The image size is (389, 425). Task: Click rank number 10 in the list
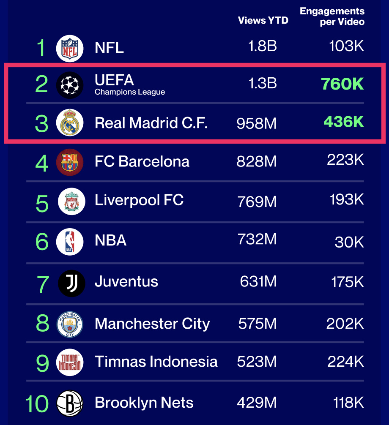click(37, 404)
